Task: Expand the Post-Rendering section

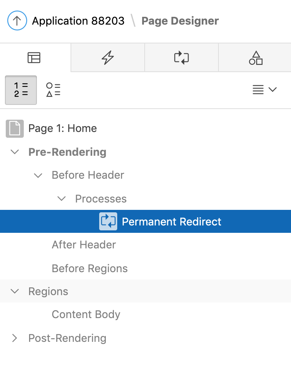Action: tap(15, 338)
